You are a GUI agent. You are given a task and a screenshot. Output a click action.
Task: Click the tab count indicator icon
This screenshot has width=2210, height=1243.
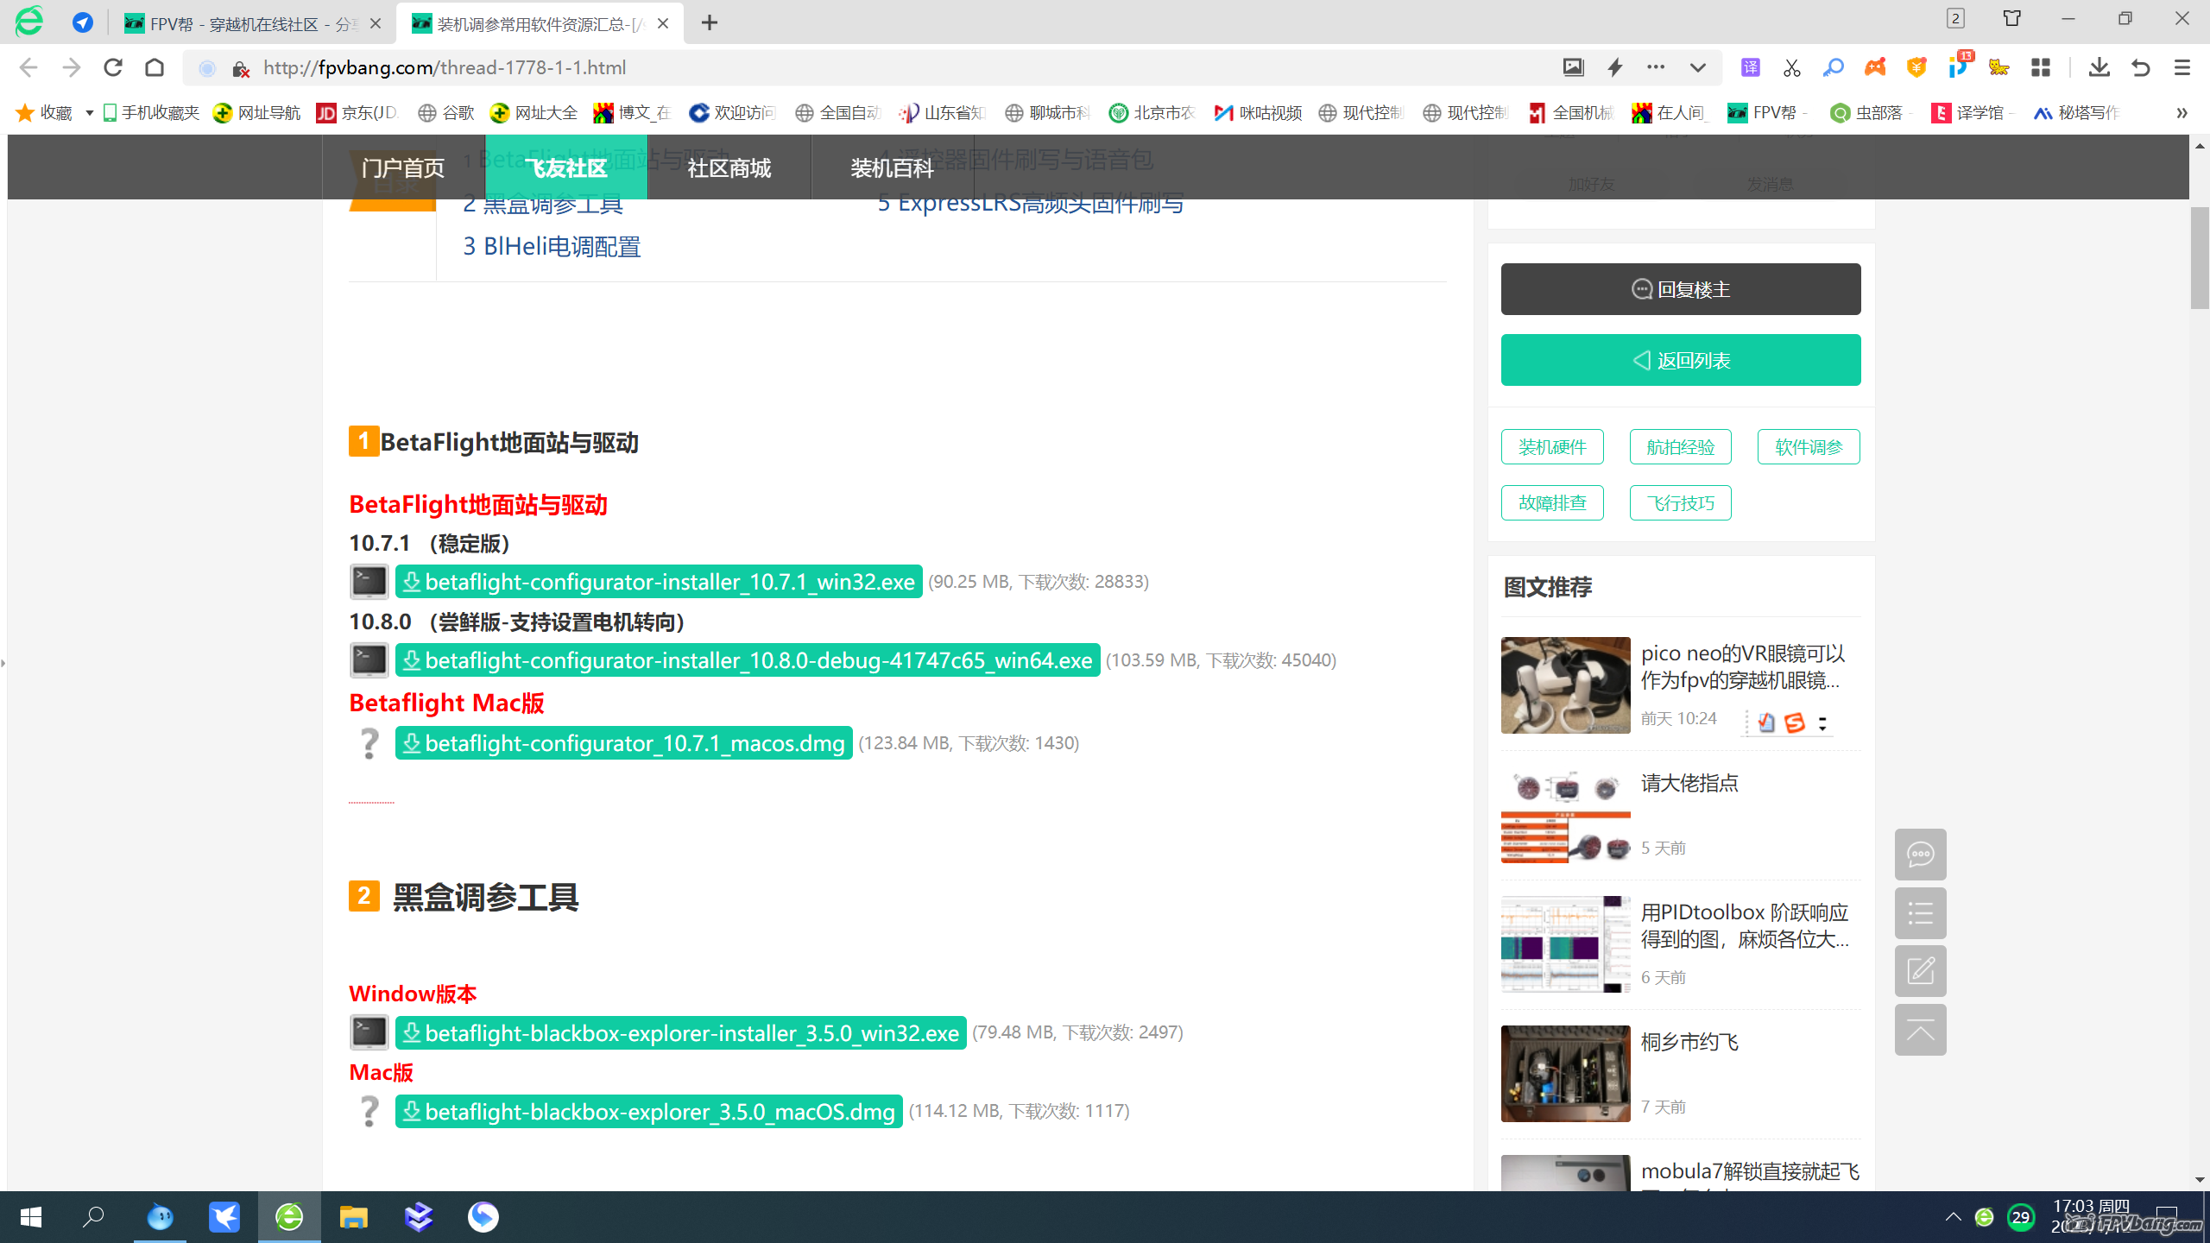1955,18
